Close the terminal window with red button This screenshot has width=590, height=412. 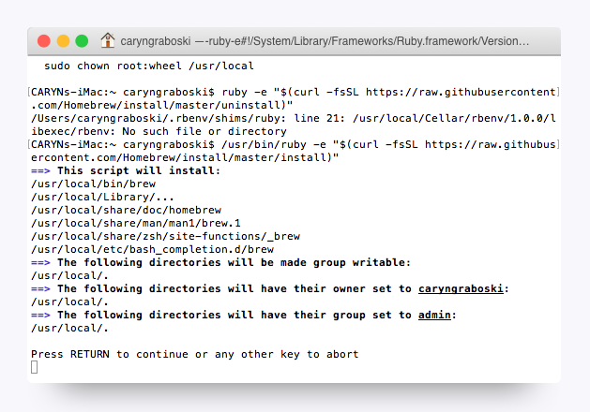(44, 41)
